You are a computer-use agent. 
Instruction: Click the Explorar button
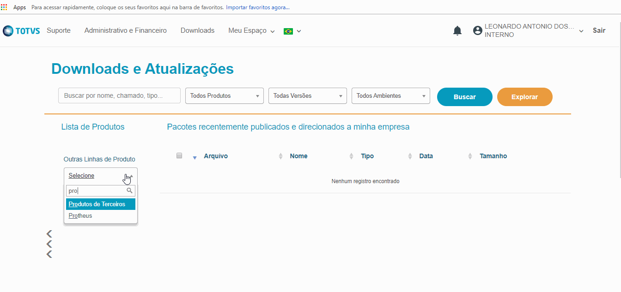coord(525,97)
